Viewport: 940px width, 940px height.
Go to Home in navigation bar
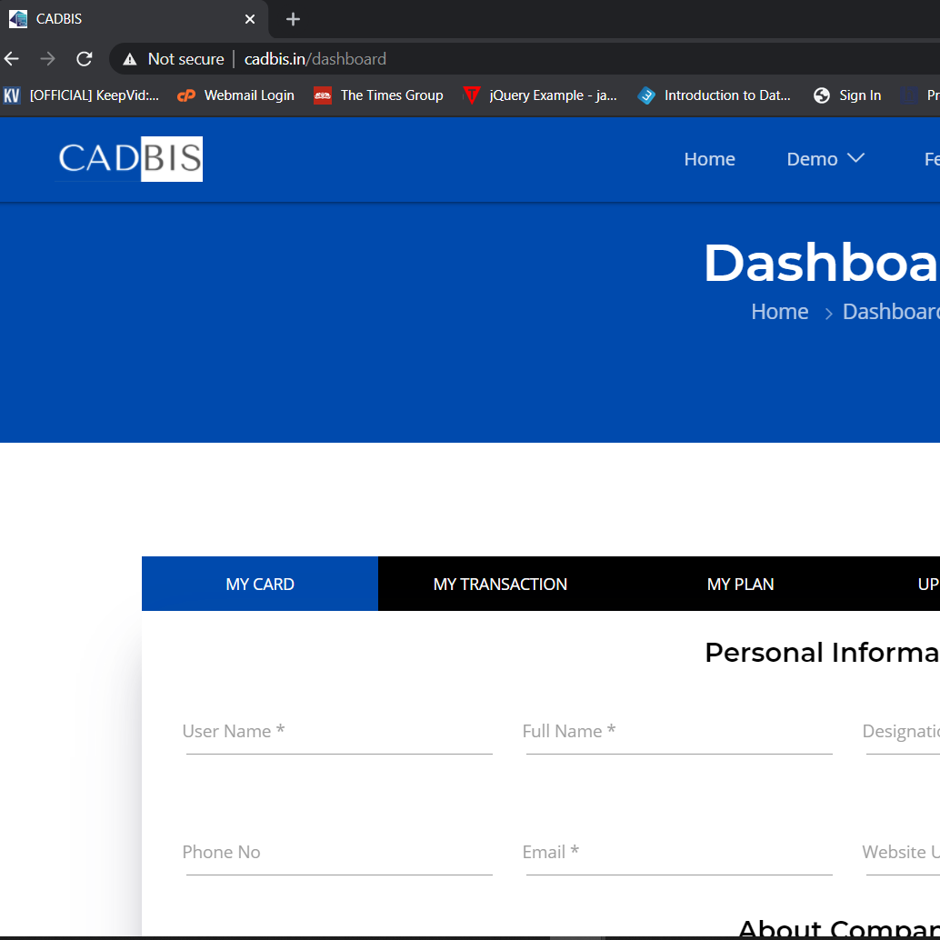pos(709,159)
